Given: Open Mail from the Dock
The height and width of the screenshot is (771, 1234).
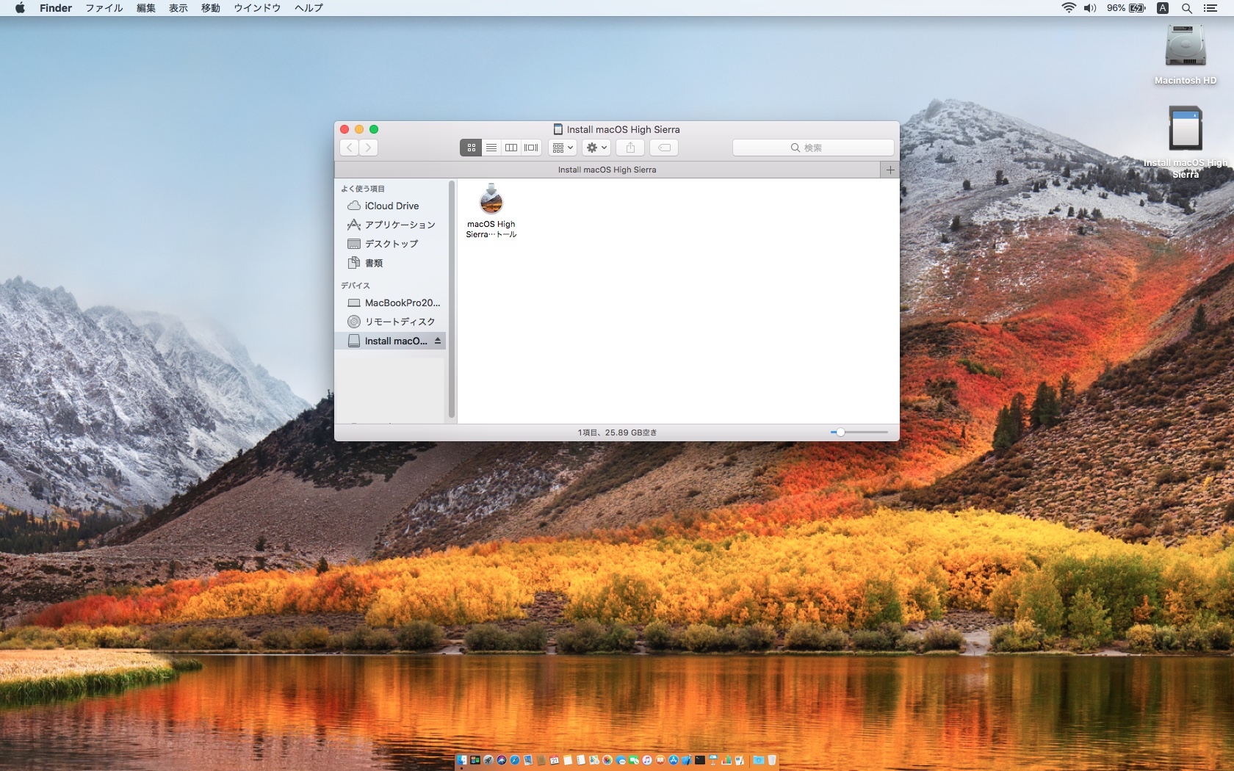Looking at the screenshot, I should (x=528, y=760).
